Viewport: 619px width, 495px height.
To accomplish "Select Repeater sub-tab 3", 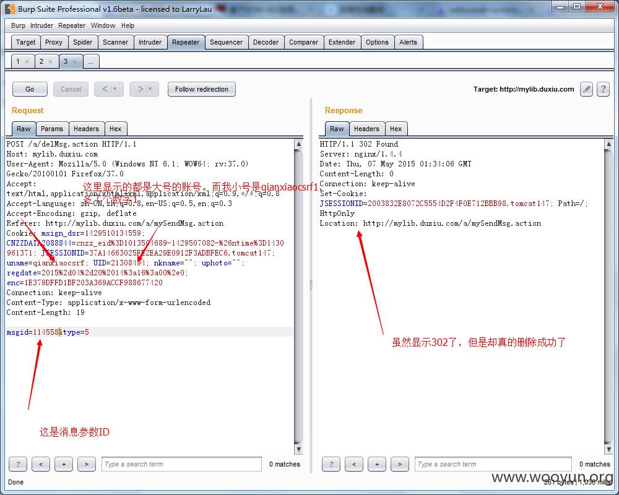I will coord(66,62).
